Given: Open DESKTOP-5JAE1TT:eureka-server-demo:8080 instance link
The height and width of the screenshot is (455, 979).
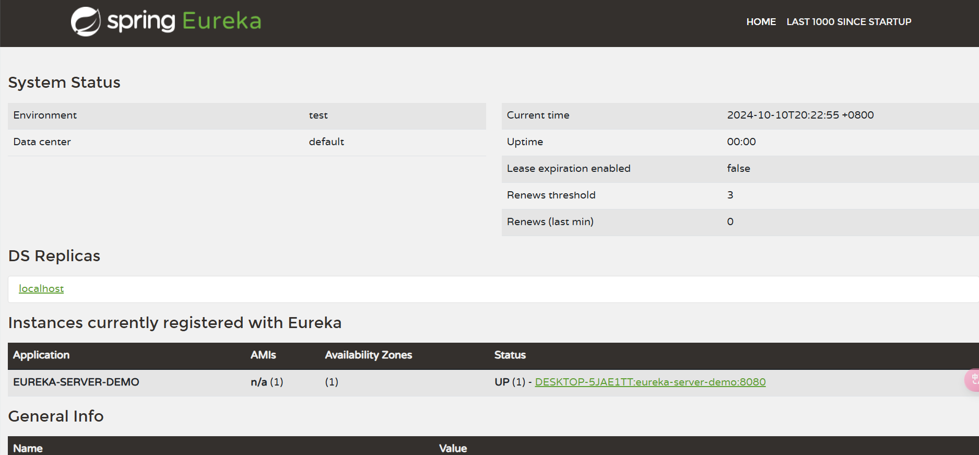Looking at the screenshot, I should (x=650, y=382).
